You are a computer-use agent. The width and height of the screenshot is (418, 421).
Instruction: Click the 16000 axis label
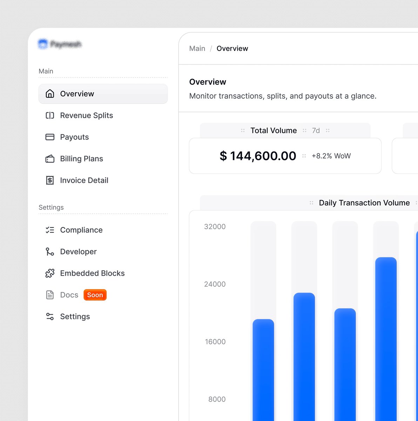tap(215, 342)
